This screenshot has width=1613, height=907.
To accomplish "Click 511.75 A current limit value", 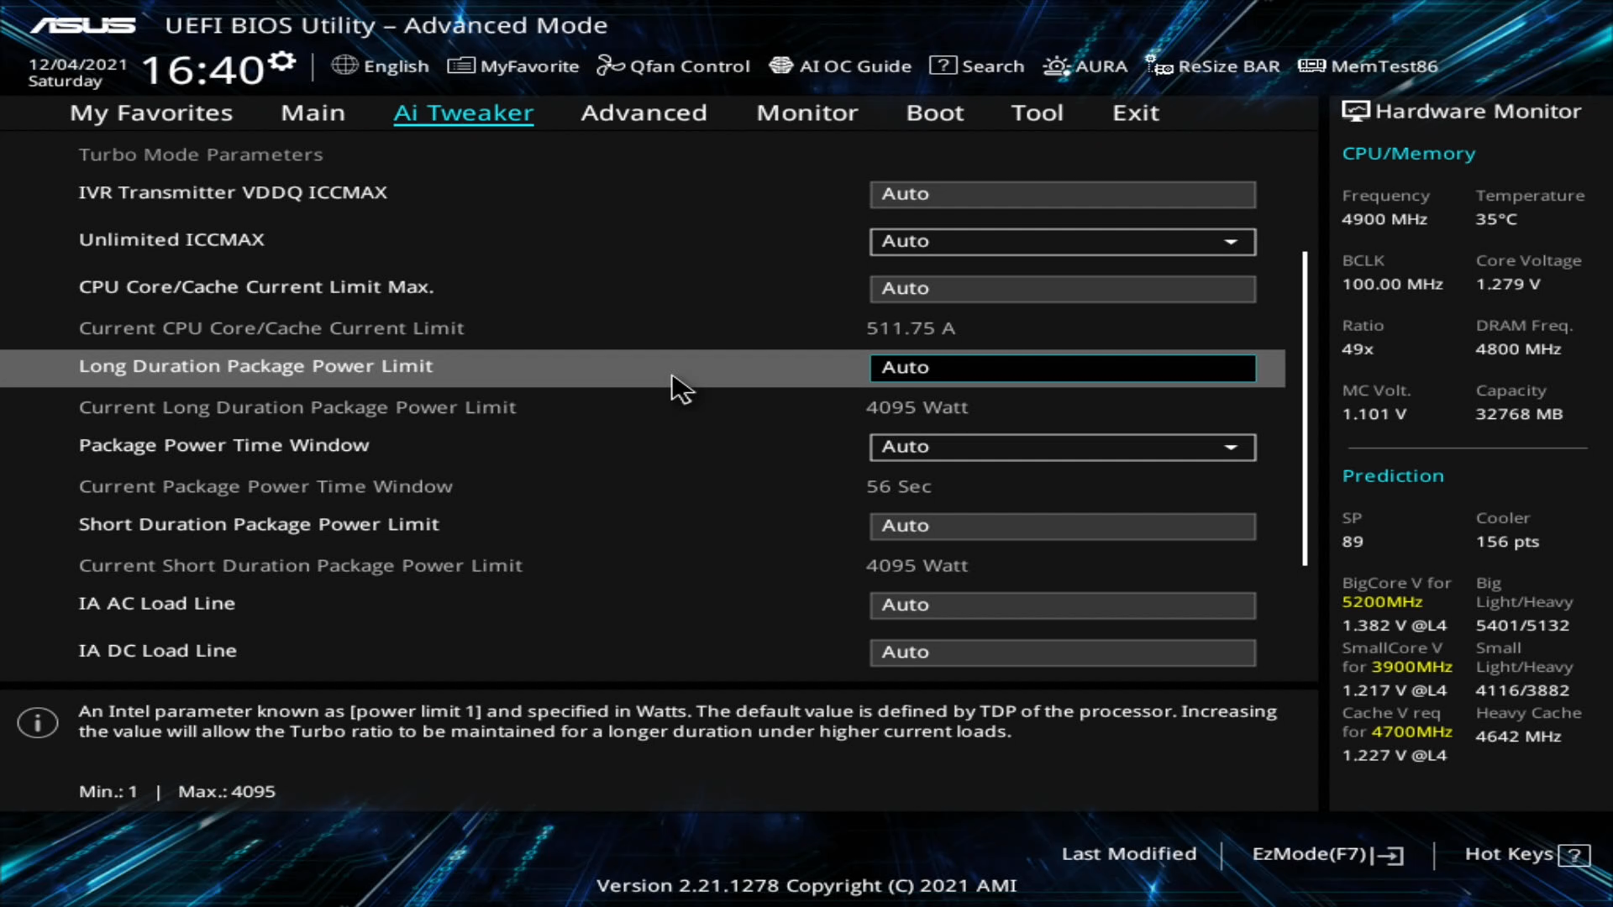I will [911, 328].
